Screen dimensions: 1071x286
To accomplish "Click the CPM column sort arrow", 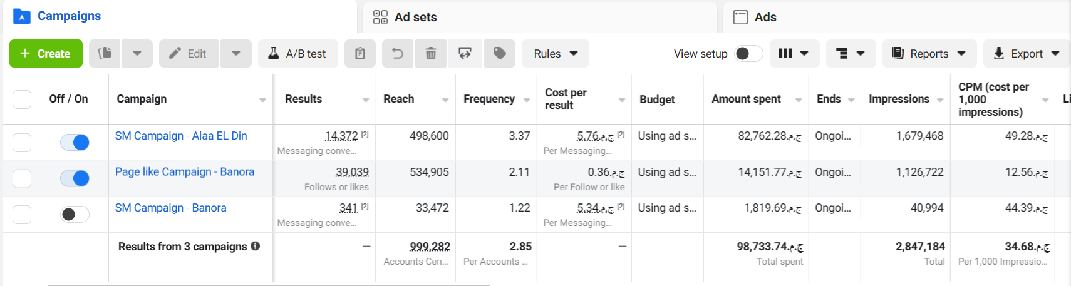I will coord(1045,100).
